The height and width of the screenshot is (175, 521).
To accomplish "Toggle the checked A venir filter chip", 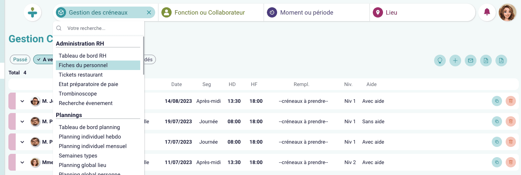I will (x=43, y=59).
